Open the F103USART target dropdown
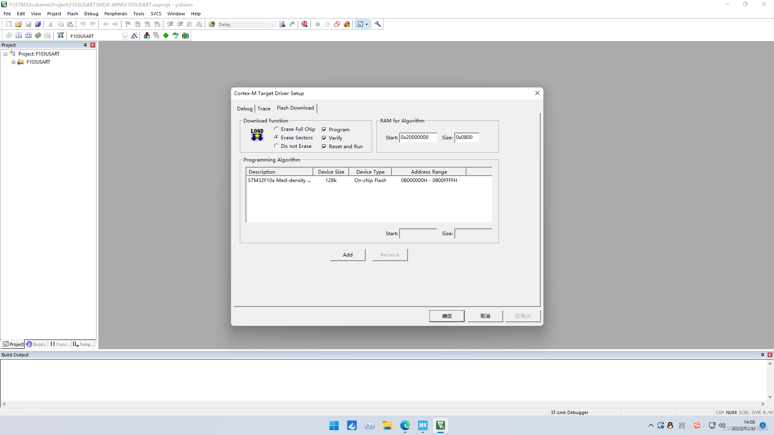The image size is (774, 435). tap(125, 36)
